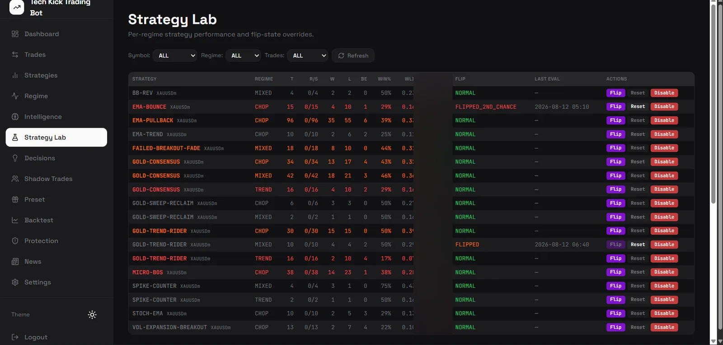723x345 pixels.
Task: Flip the EMA-TREND CHOP strategy
Action: [x=615, y=134]
